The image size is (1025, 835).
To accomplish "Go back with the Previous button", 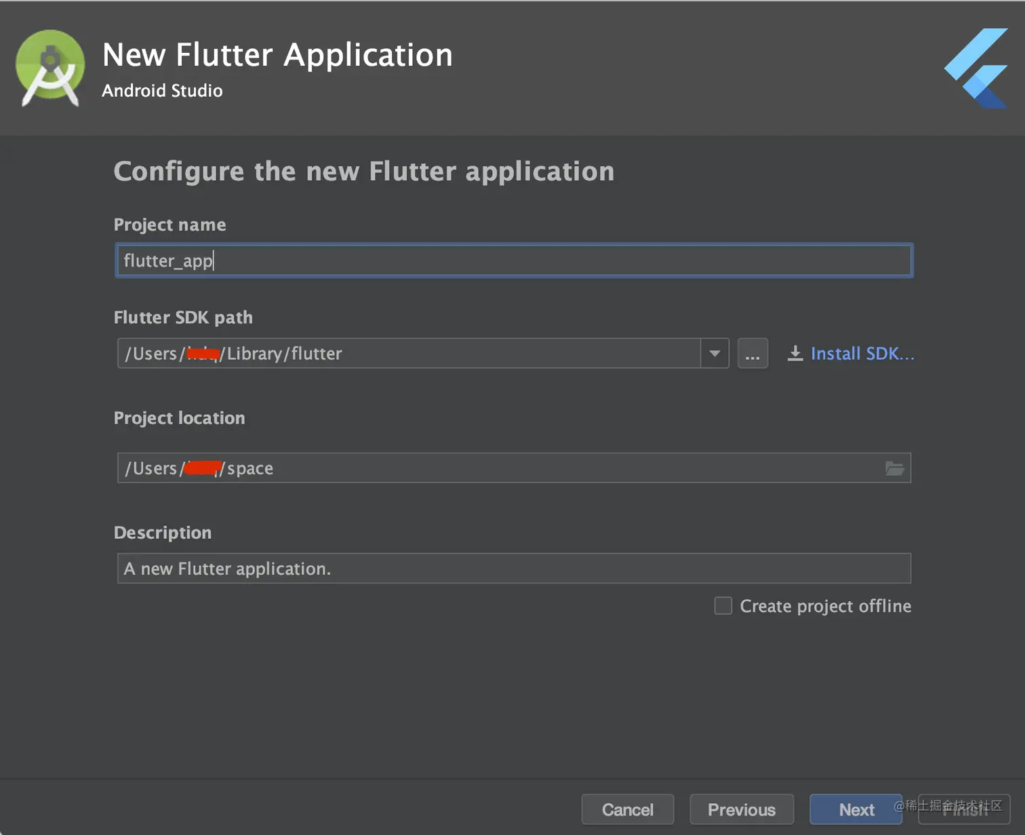I will pyautogui.click(x=742, y=810).
